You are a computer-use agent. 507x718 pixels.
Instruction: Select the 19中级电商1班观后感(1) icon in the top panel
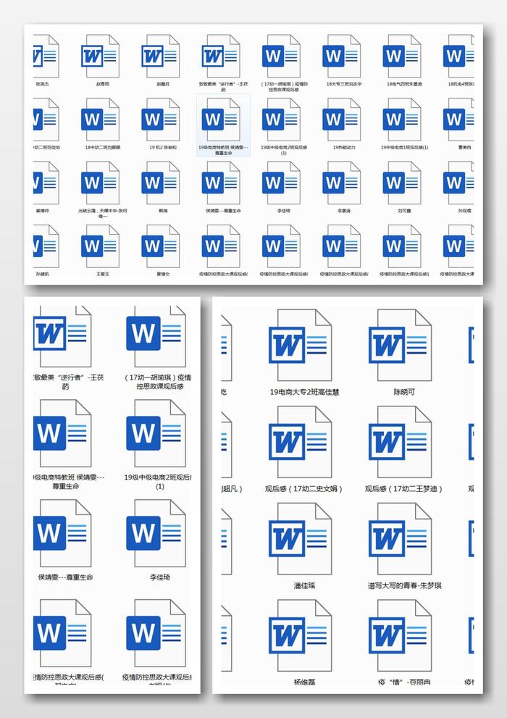click(402, 120)
